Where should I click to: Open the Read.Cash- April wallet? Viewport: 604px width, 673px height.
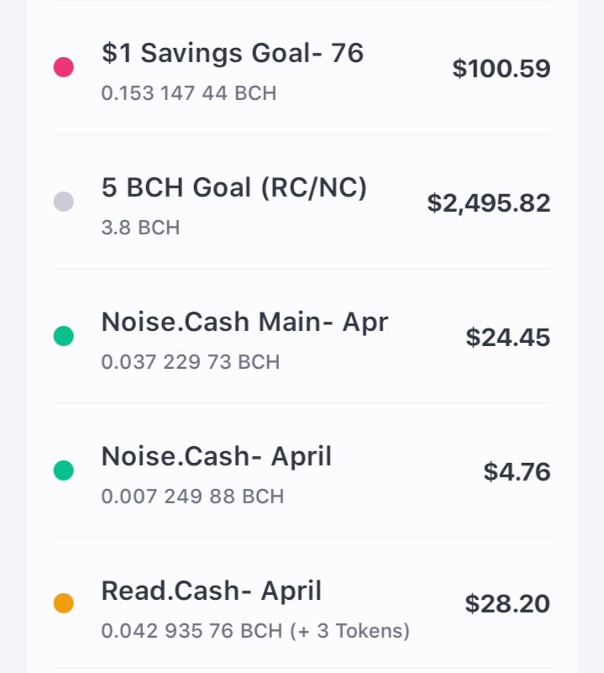pos(302,604)
